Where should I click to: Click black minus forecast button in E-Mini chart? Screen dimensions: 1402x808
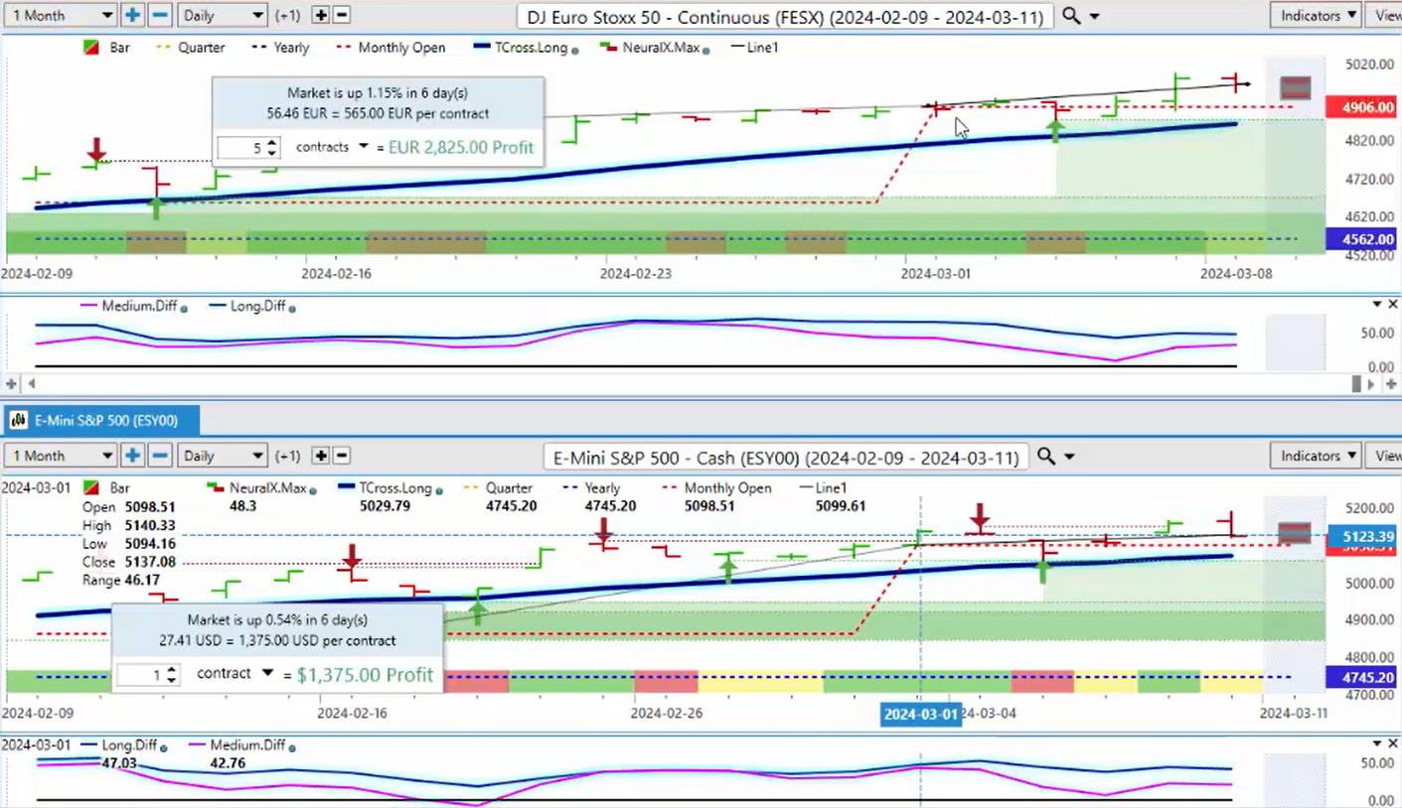click(x=341, y=456)
